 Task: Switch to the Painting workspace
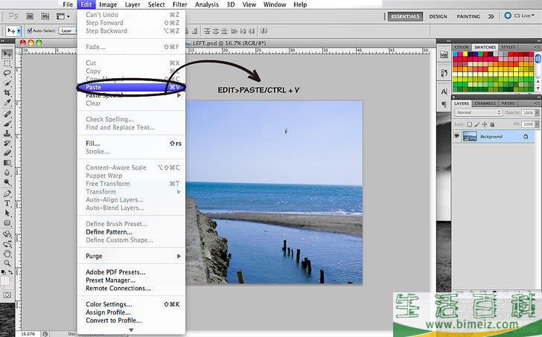(468, 16)
